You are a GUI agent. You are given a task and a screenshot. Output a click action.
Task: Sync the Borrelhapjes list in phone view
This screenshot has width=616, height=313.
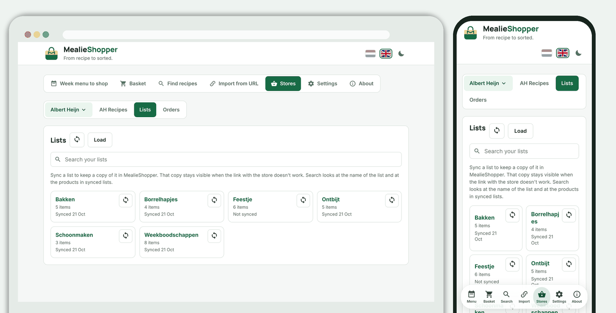pos(569,215)
